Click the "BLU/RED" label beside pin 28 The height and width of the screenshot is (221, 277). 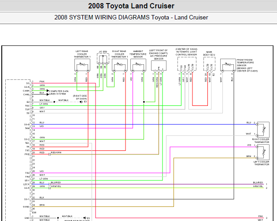pos(56,183)
